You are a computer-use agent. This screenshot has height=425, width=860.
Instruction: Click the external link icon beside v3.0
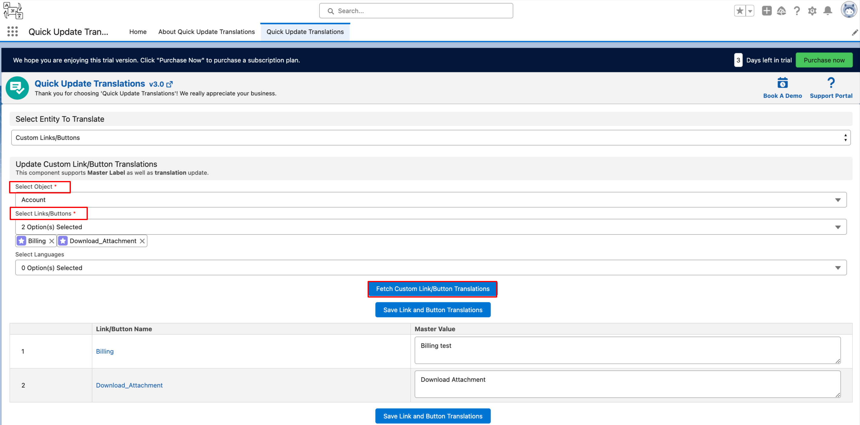click(x=170, y=84)
